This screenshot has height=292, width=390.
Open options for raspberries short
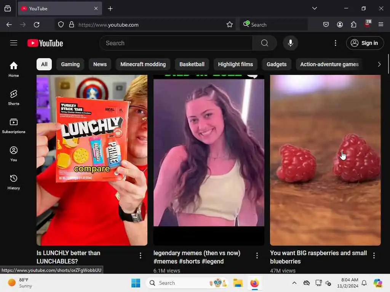(x=374, y=255)
